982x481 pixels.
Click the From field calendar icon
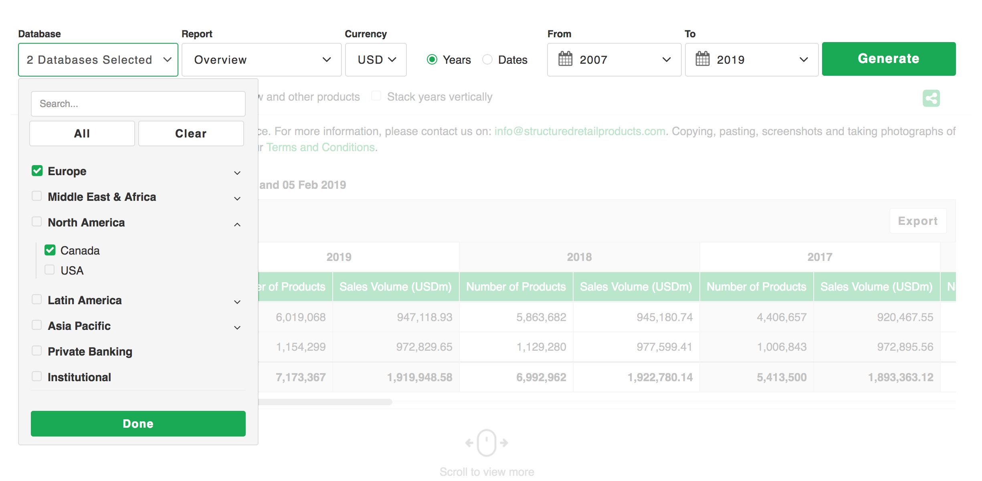click(x=565, y=59)
